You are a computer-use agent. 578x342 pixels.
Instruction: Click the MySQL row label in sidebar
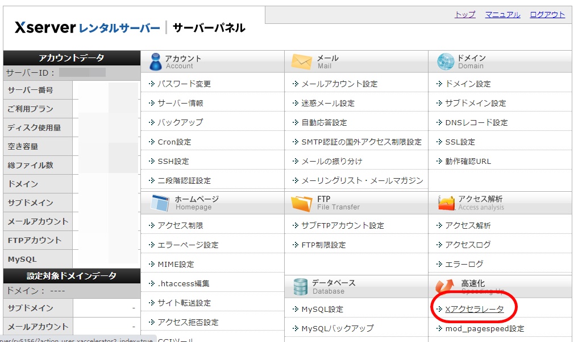coord(22,259)
